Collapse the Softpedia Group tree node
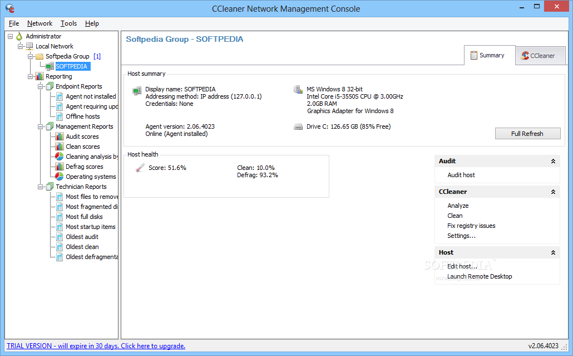This screenshot has width=573, height=356. coord(31,56)
